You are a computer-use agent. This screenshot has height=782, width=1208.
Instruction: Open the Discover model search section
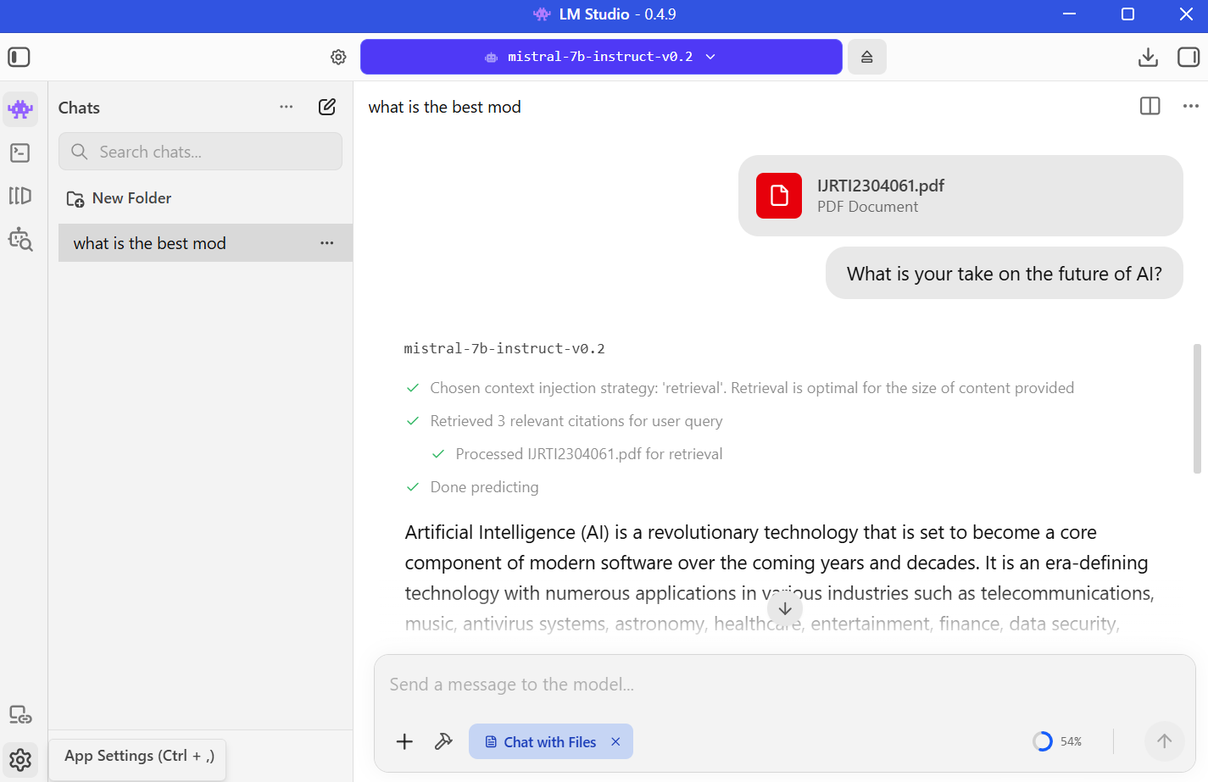tap(20, 240)
